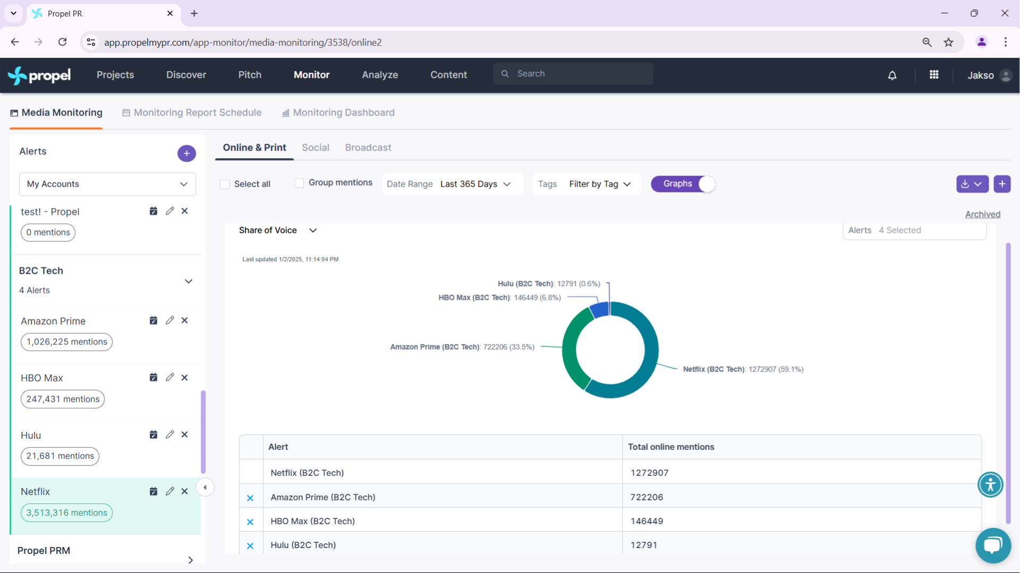Bookmark this page with star icon

coord(949,42)
